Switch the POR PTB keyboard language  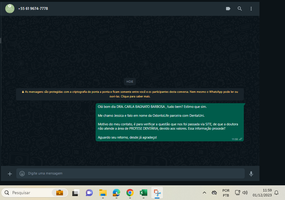click(226, 193)
